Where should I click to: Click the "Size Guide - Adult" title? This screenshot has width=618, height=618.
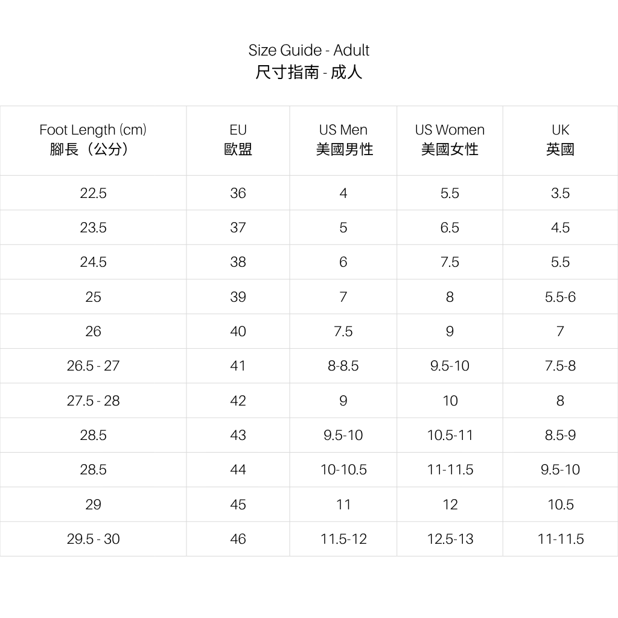(x=308, y=50)
